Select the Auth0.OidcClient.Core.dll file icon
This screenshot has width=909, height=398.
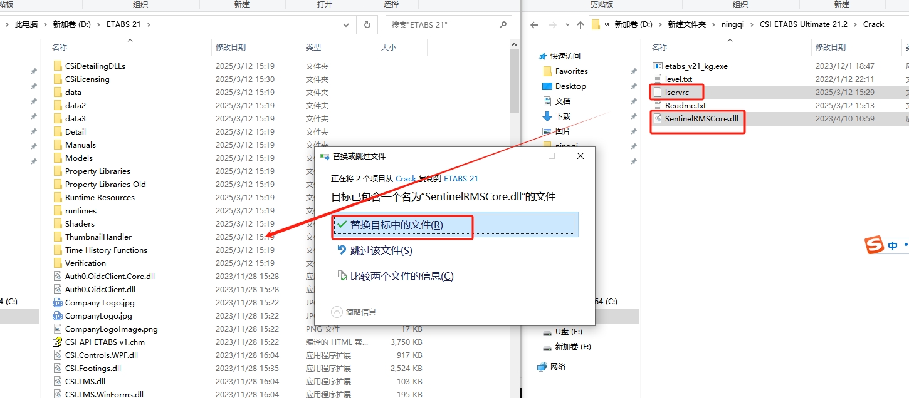click(x=58, y=277)
